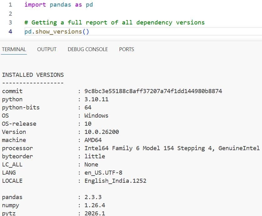Select the PORTS tab
Screen dimensions: 262x216
126,49
